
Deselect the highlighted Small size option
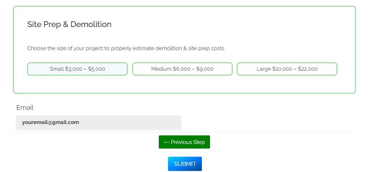[77, 69]
